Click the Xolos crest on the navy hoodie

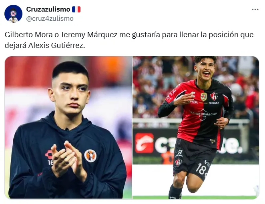90,156
